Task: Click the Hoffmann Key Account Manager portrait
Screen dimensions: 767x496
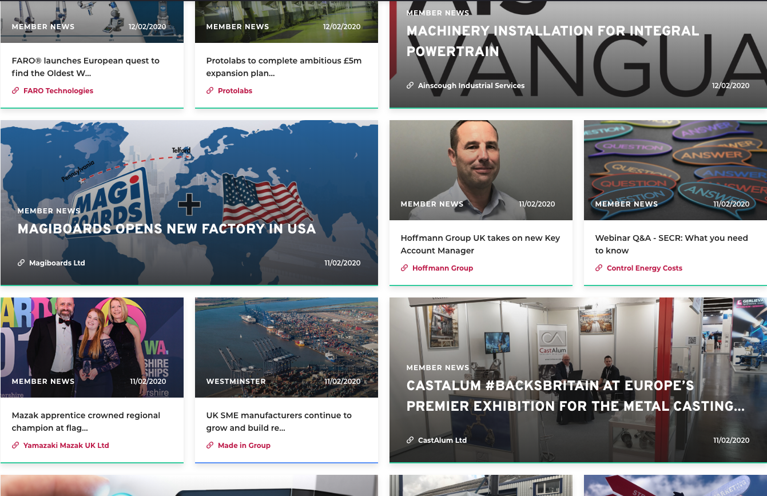Action: coord(481,170)
